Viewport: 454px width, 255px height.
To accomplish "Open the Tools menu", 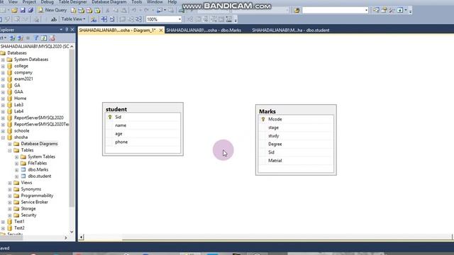I will [x=137, y=2].
